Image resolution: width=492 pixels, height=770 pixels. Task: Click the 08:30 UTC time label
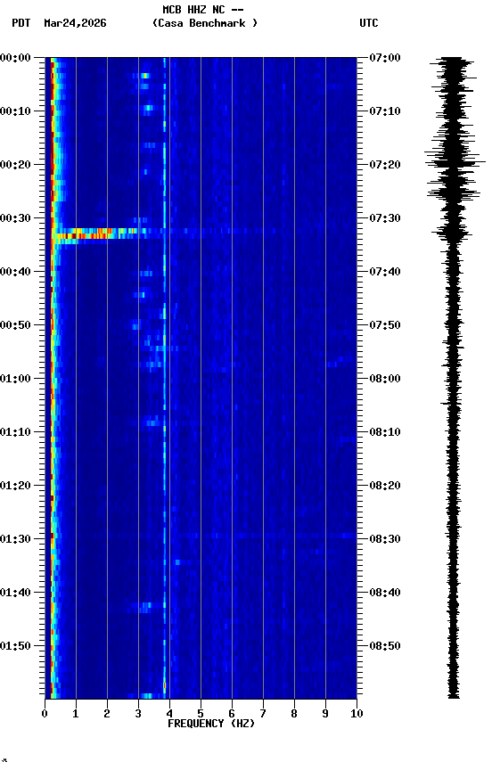coord(385,539)
